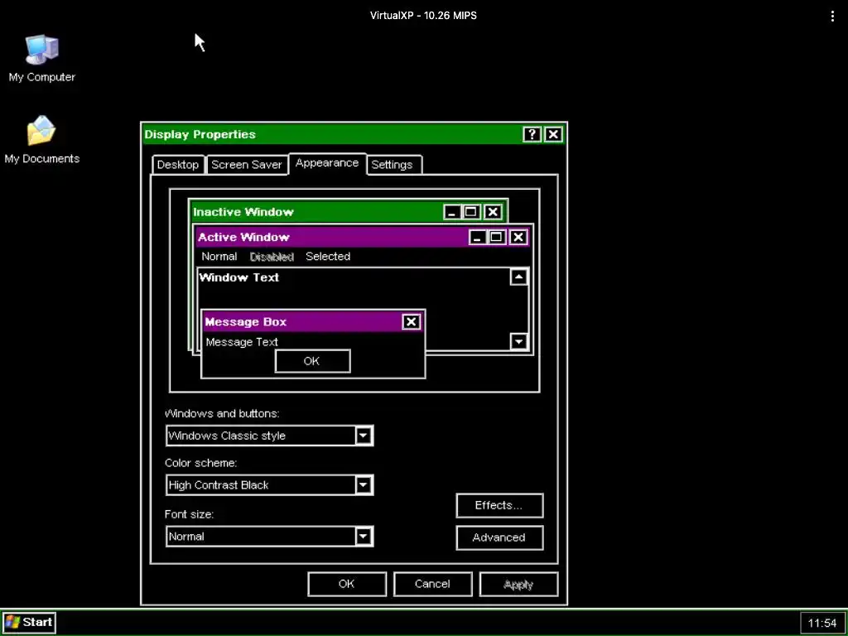Open the Effects... dialog
848x636 pixels.
click(499, 506)
